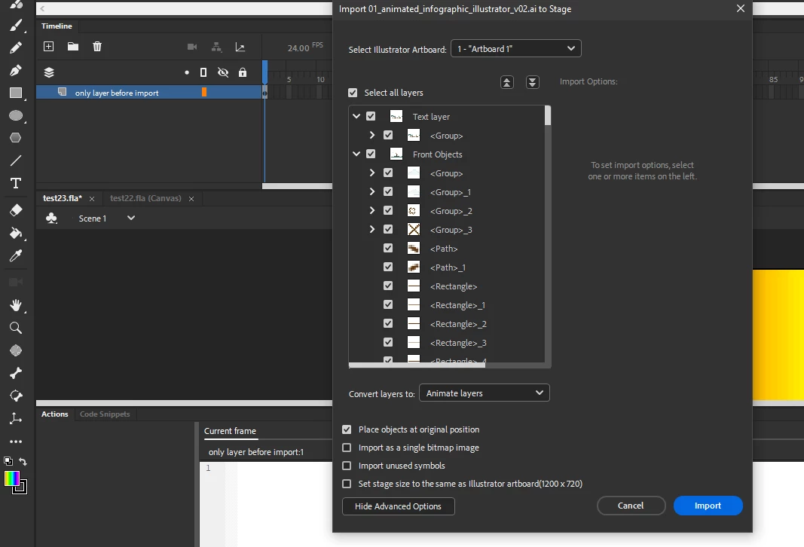
Task: Click the delete layer trash icon
Action: 97,47
